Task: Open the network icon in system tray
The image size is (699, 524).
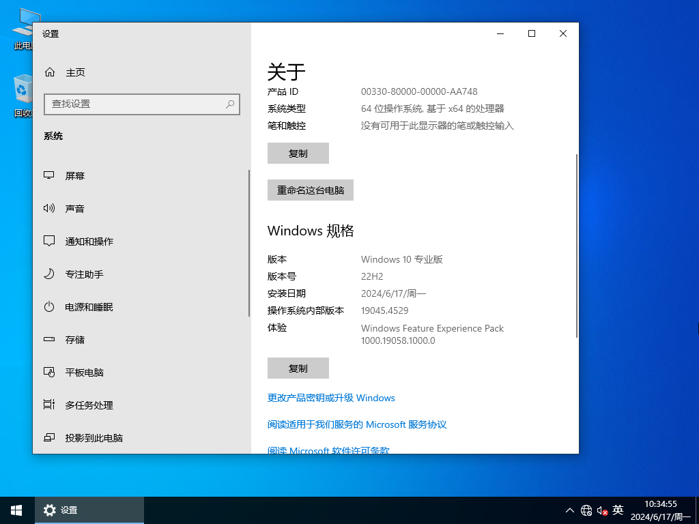Action: pos(586,510)
